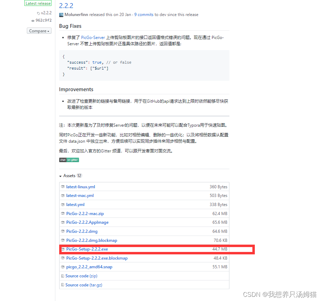Click the package icon beside PicGo-2.2.2.AppImage
322x301 pixels.
point(63,222)
